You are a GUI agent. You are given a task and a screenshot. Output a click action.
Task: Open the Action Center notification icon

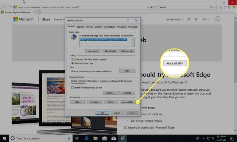coord(231,138)
